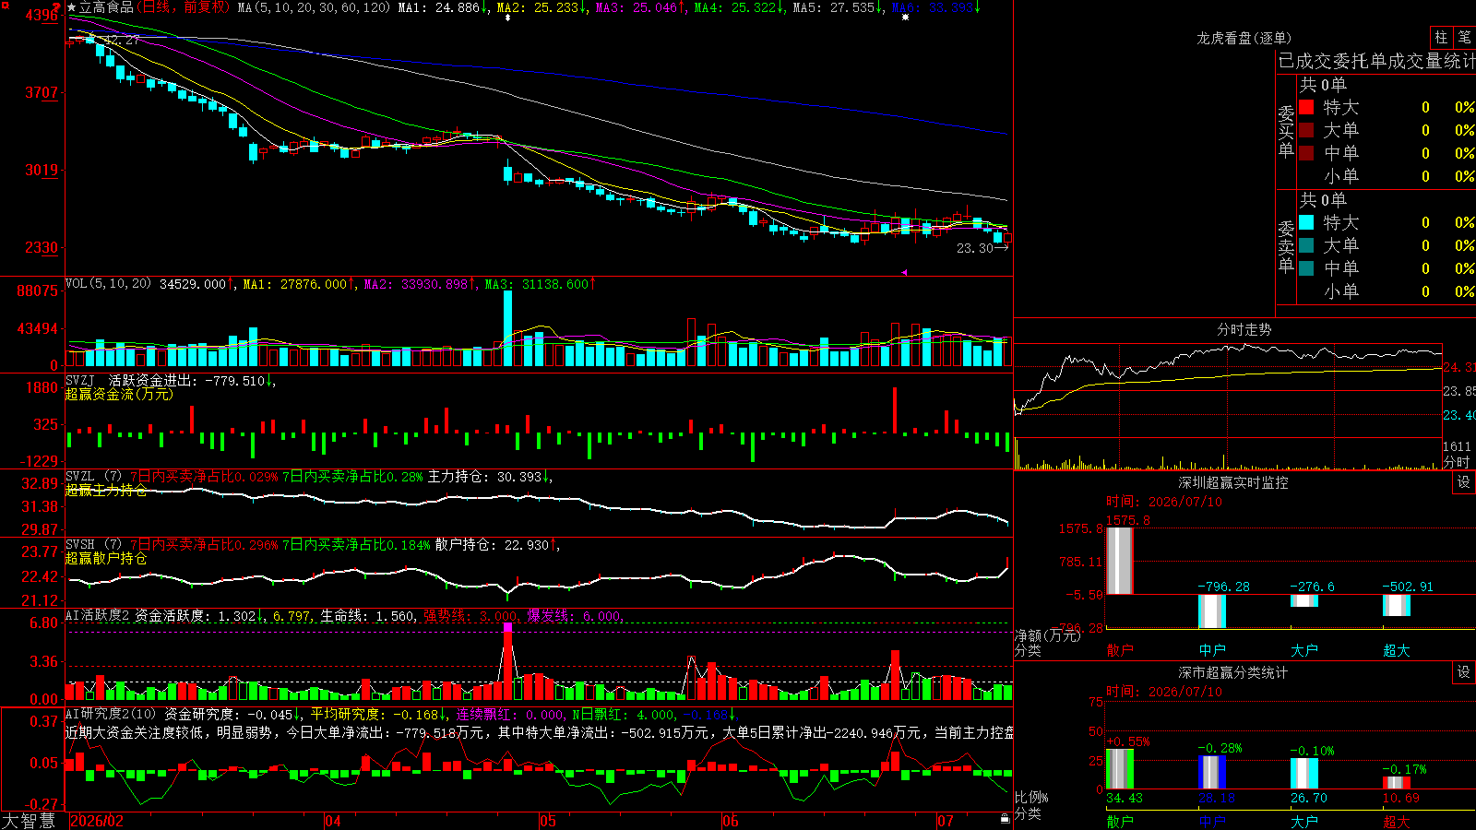1476x830 pixels.
Task: Click the 设 settings button for 深圳超赢实时监控
Action: [x=1464, y=482]
